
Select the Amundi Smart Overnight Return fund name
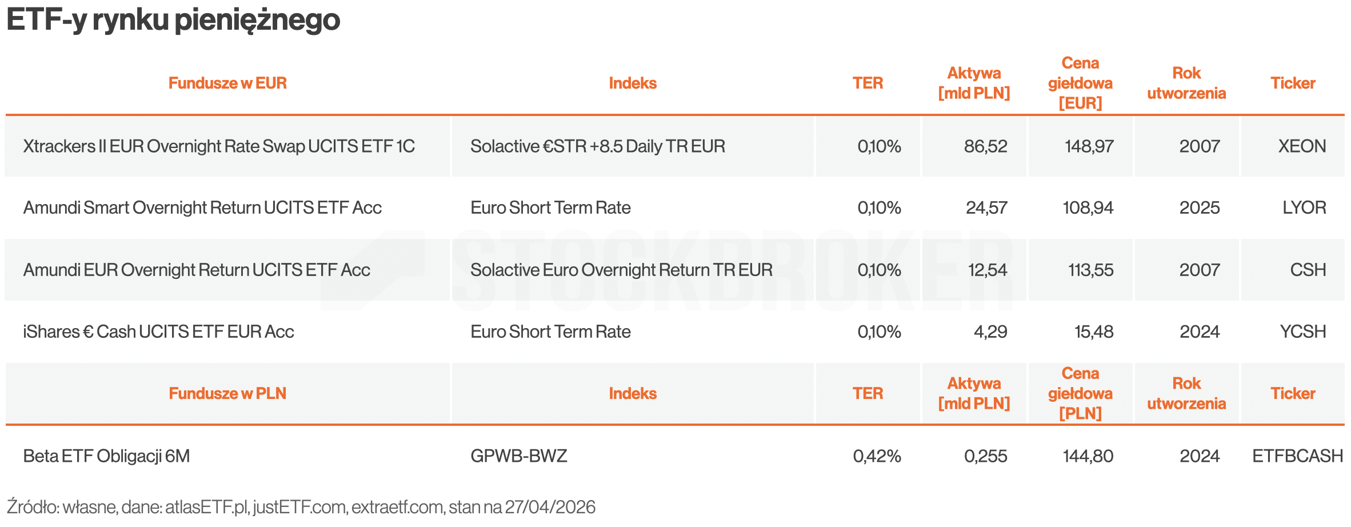[x=202, y=207]
